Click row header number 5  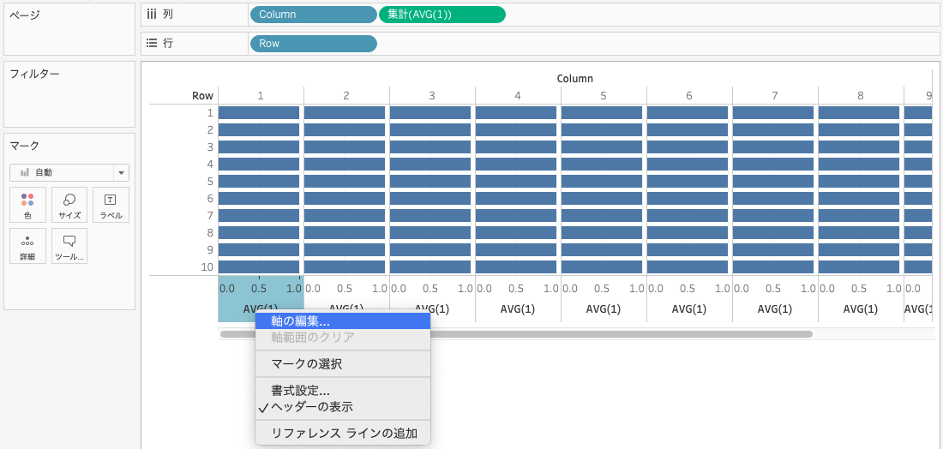211,182
